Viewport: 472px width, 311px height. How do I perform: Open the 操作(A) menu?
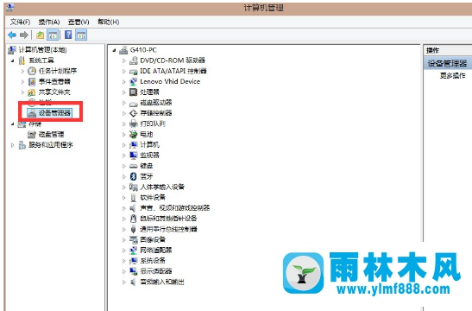coord(49,22)
